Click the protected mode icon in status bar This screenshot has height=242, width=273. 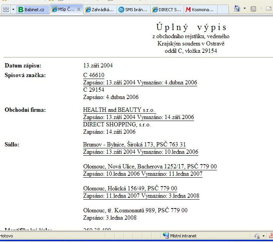point(256,236)
